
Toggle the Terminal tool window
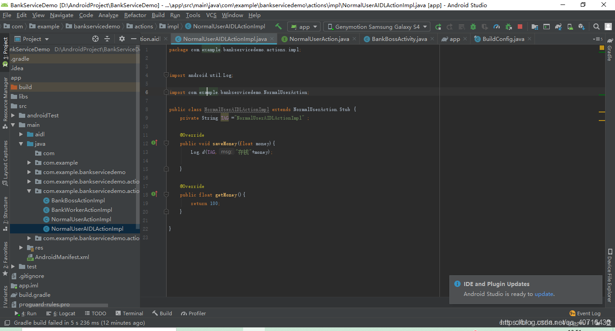point(129,313)
